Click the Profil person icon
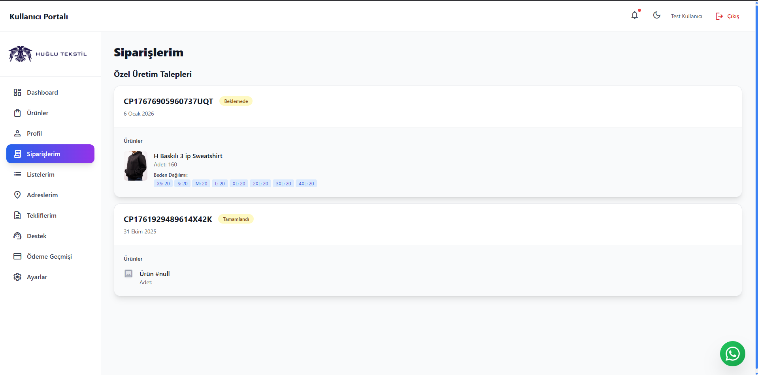The height and width of the screenshot is (375, 758). 17,133
